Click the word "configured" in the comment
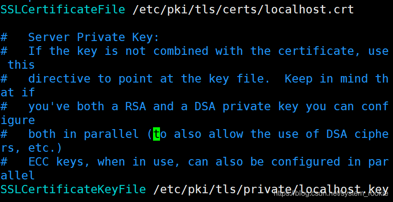 pos(306,162)
